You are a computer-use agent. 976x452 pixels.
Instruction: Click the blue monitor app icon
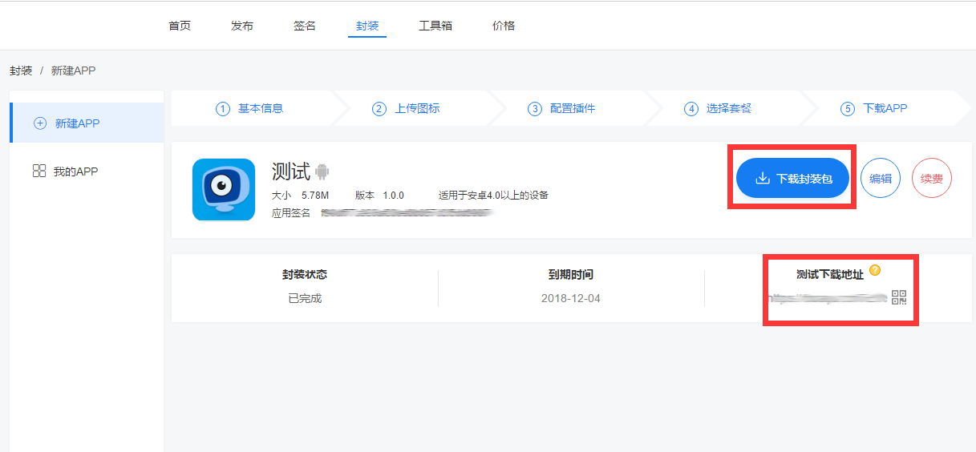[224, 189]
